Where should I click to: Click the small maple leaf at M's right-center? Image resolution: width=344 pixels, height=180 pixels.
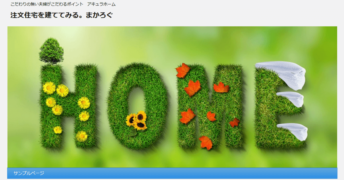pyautogui.click(x=234, y=122)
